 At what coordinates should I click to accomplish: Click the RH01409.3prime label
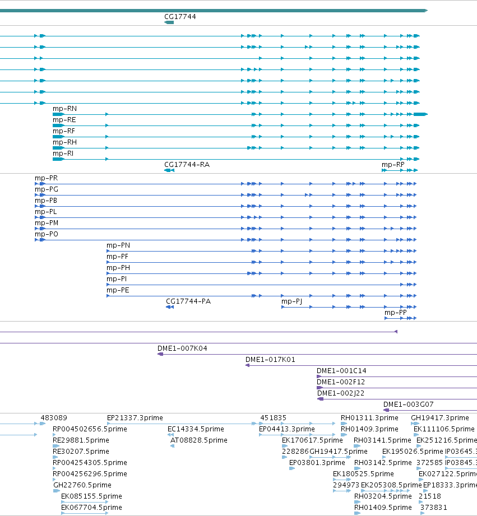pos(369,429)
